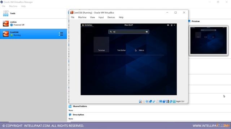Click the volume icon in the guest top bar
This screenshot has width=231, height=129.
[x=168, y=25]
